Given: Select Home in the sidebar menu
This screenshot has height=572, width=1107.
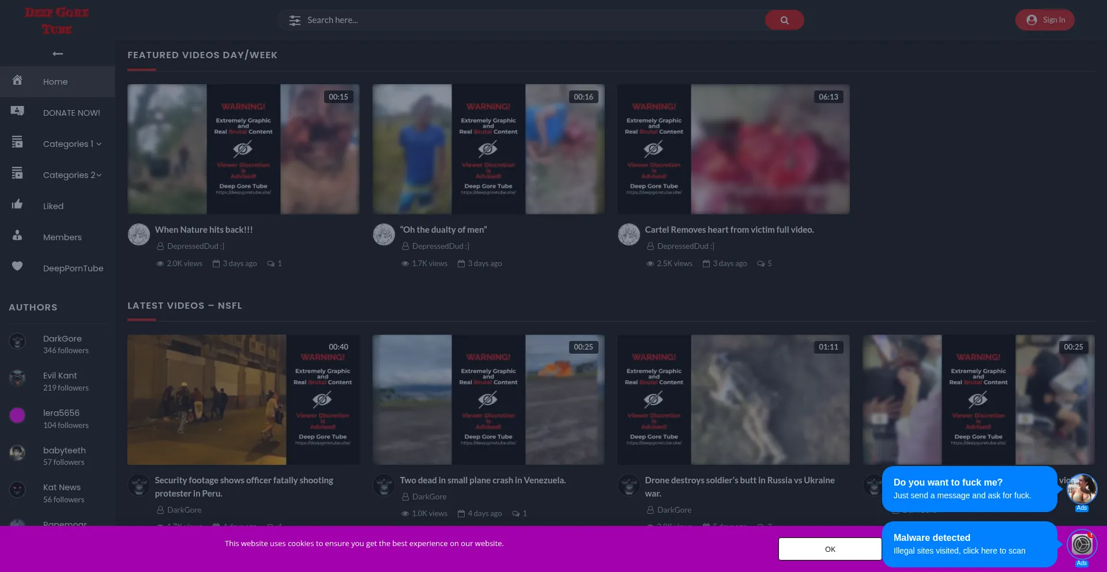Looking at the screenshot, I should pos(55,82).
